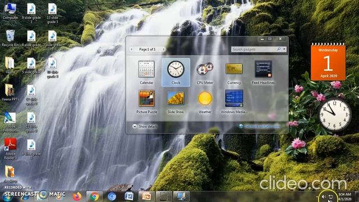This screenshot has width=359, height=202.
Task: Select the 5 slide grade 3 file
Action: point(31,68)
